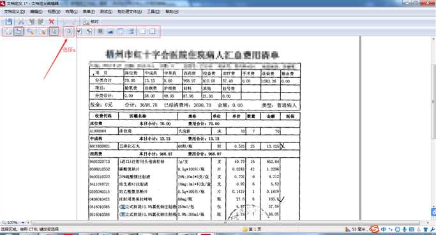The width and height of the screenshot is (436, 235).
Task: Click the horizontal scrollbar under the document
Action: click(x=225, y=223)
